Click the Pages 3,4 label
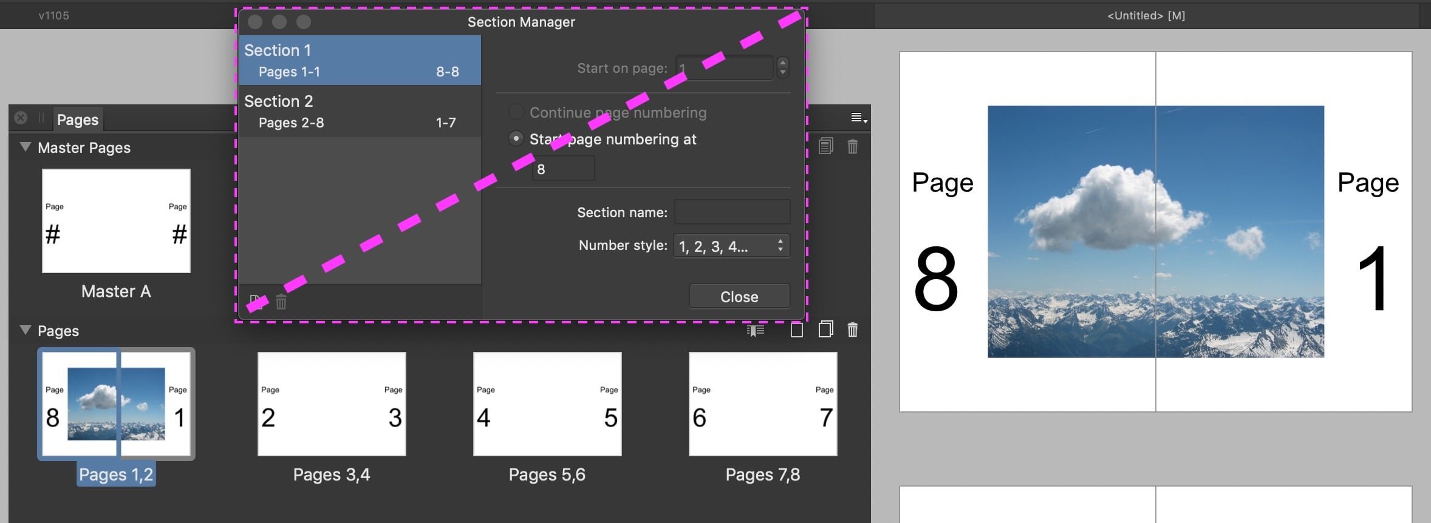1431x523 pixels. [x=332, y=474]
